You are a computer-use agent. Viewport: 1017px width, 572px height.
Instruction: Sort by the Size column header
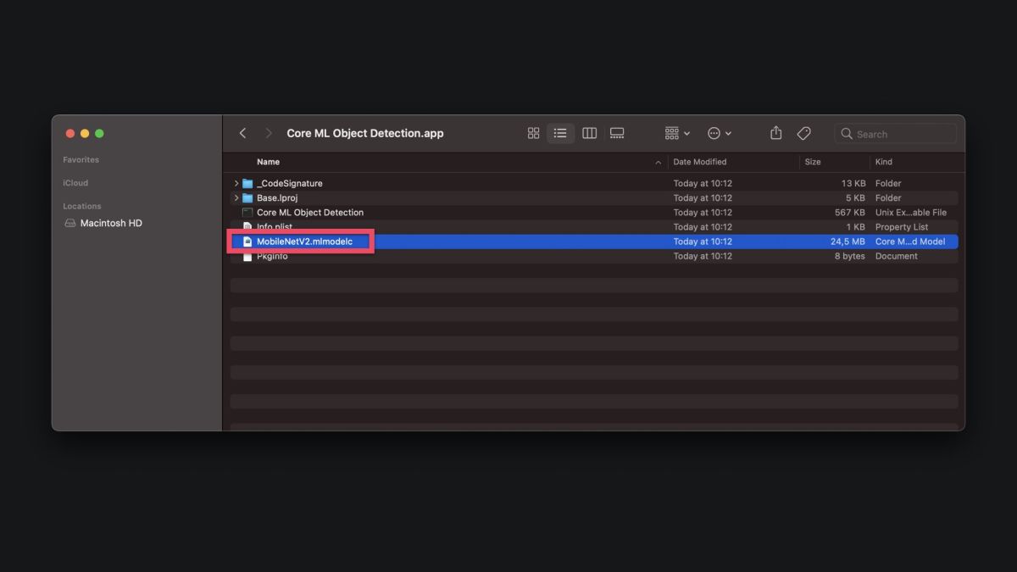click(x=813, y=162)
